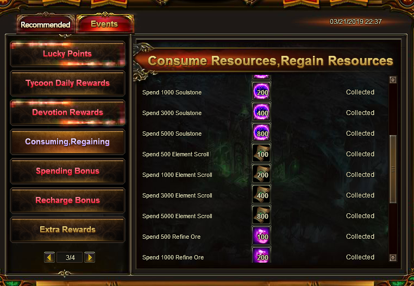
Task: Click the 100 Refine Ore reward icon
Action: tap(261, 235)
